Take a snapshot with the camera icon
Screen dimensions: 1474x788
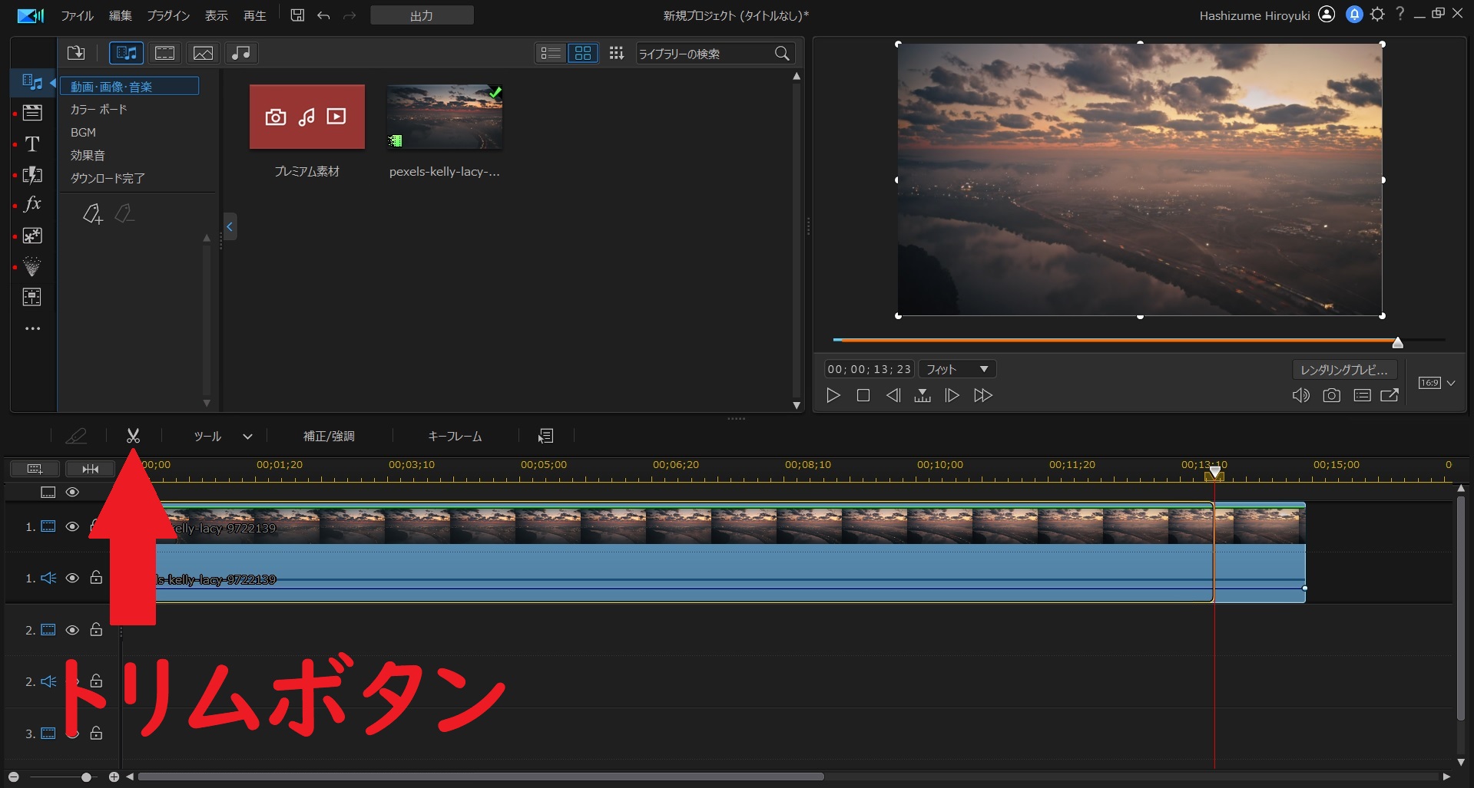click(1331, 395)
